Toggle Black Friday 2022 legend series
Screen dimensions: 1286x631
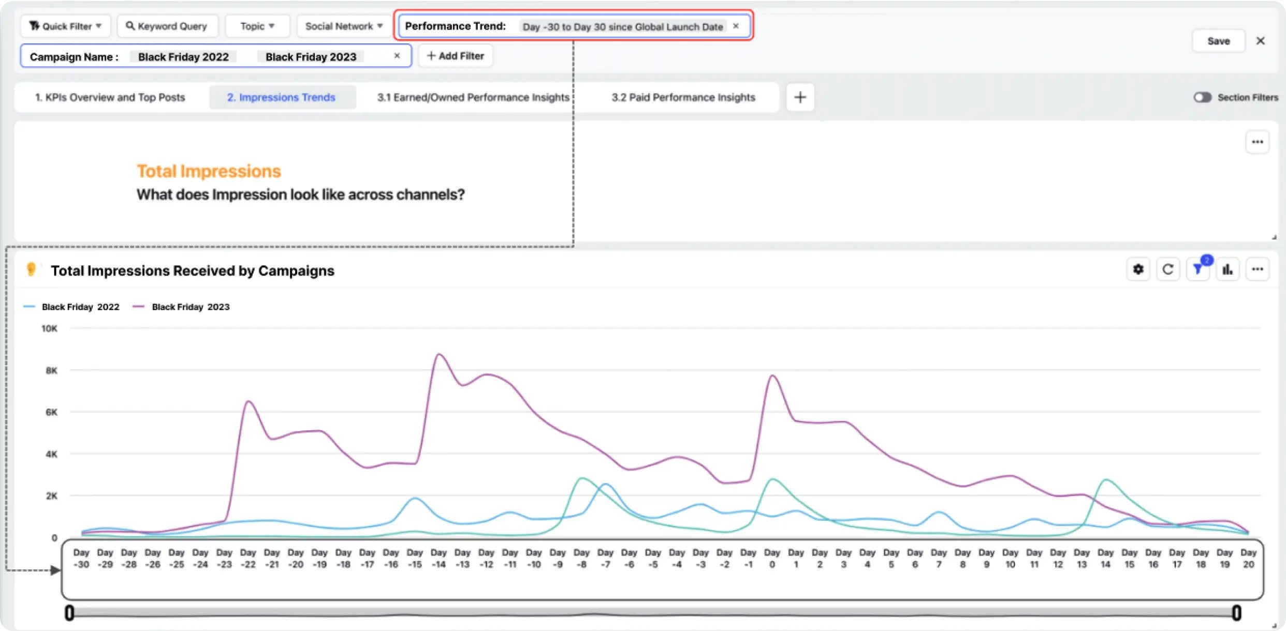(80, 307)
